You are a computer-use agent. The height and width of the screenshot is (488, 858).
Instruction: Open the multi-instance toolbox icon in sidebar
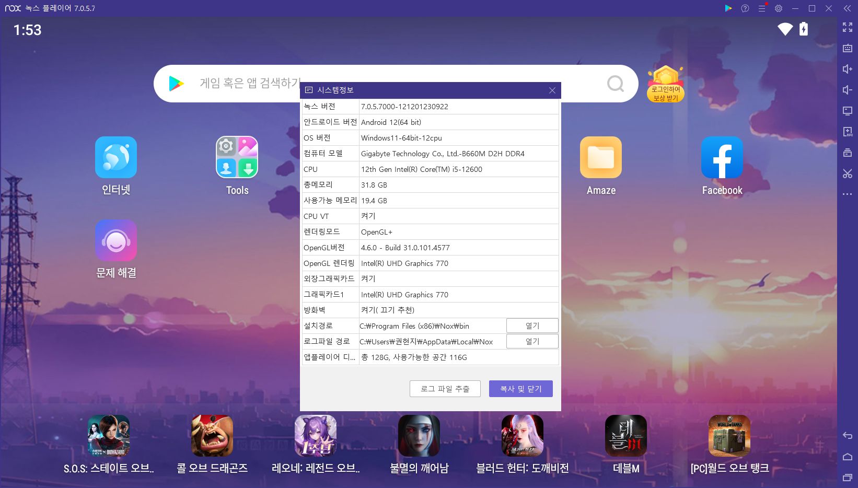[848, 153]
